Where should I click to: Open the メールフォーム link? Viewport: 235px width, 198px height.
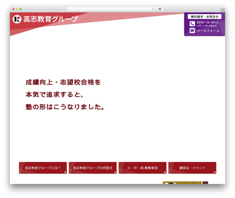(x=208, y=31)
